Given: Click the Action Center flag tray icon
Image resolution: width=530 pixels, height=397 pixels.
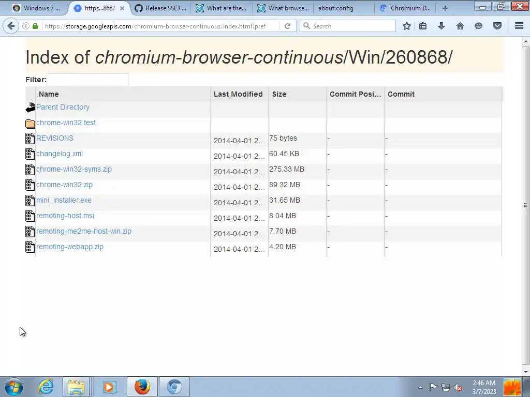Looking at the screenshot, I should click(x=433, y=387).
